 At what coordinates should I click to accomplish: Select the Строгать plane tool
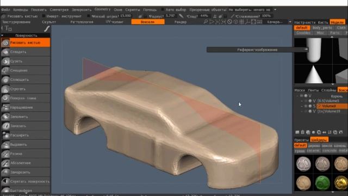point(26,89)
